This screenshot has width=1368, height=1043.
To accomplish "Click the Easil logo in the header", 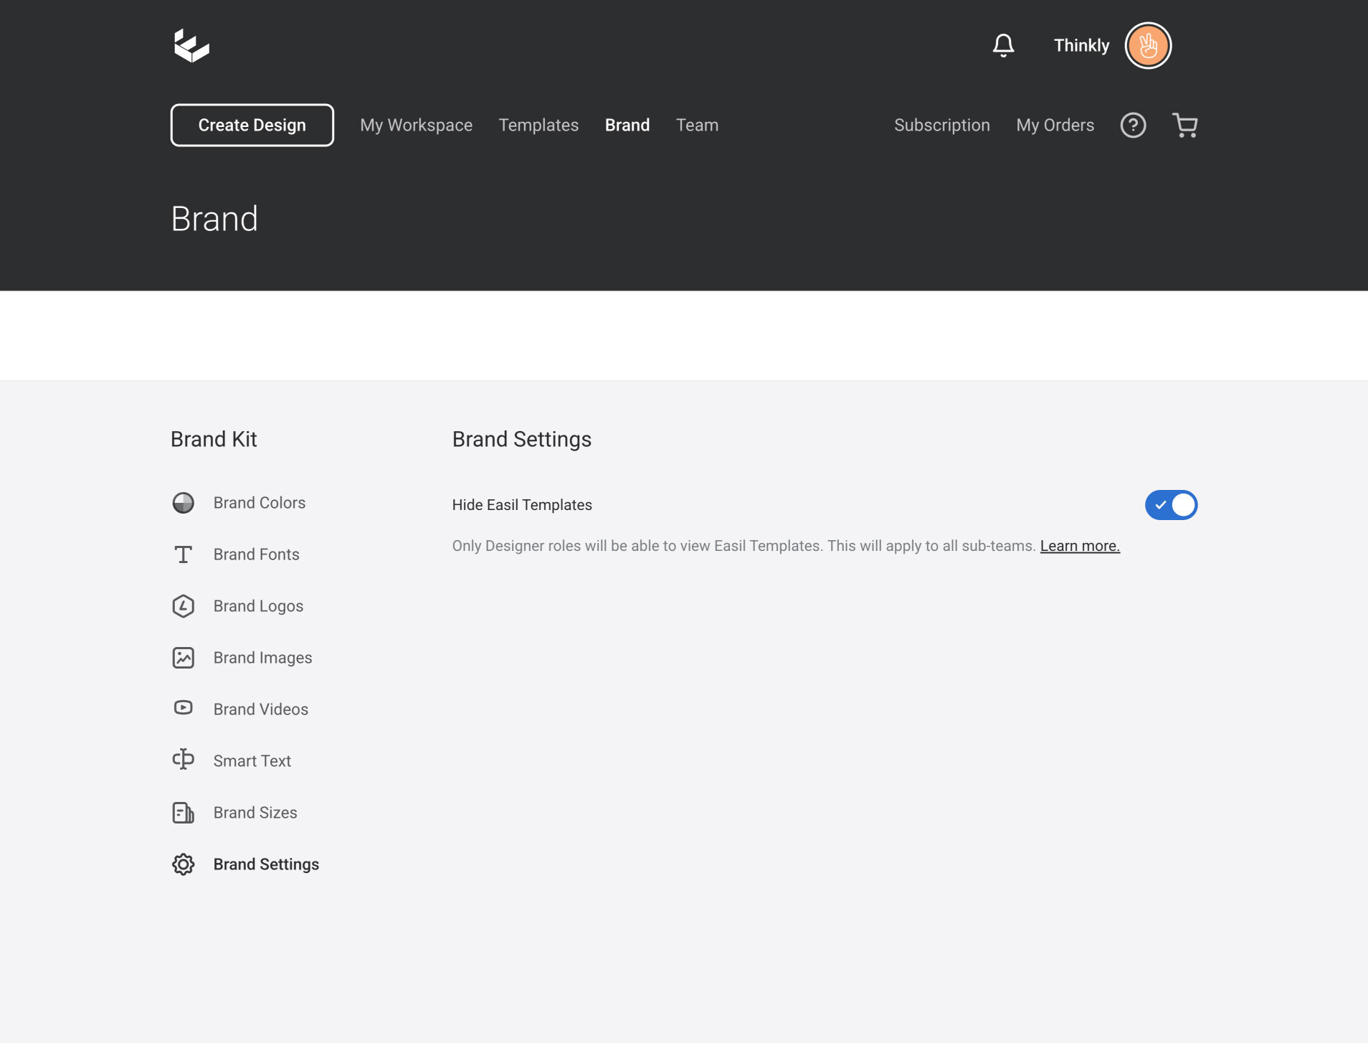I will pyautogui.click(x=191, y=45).
